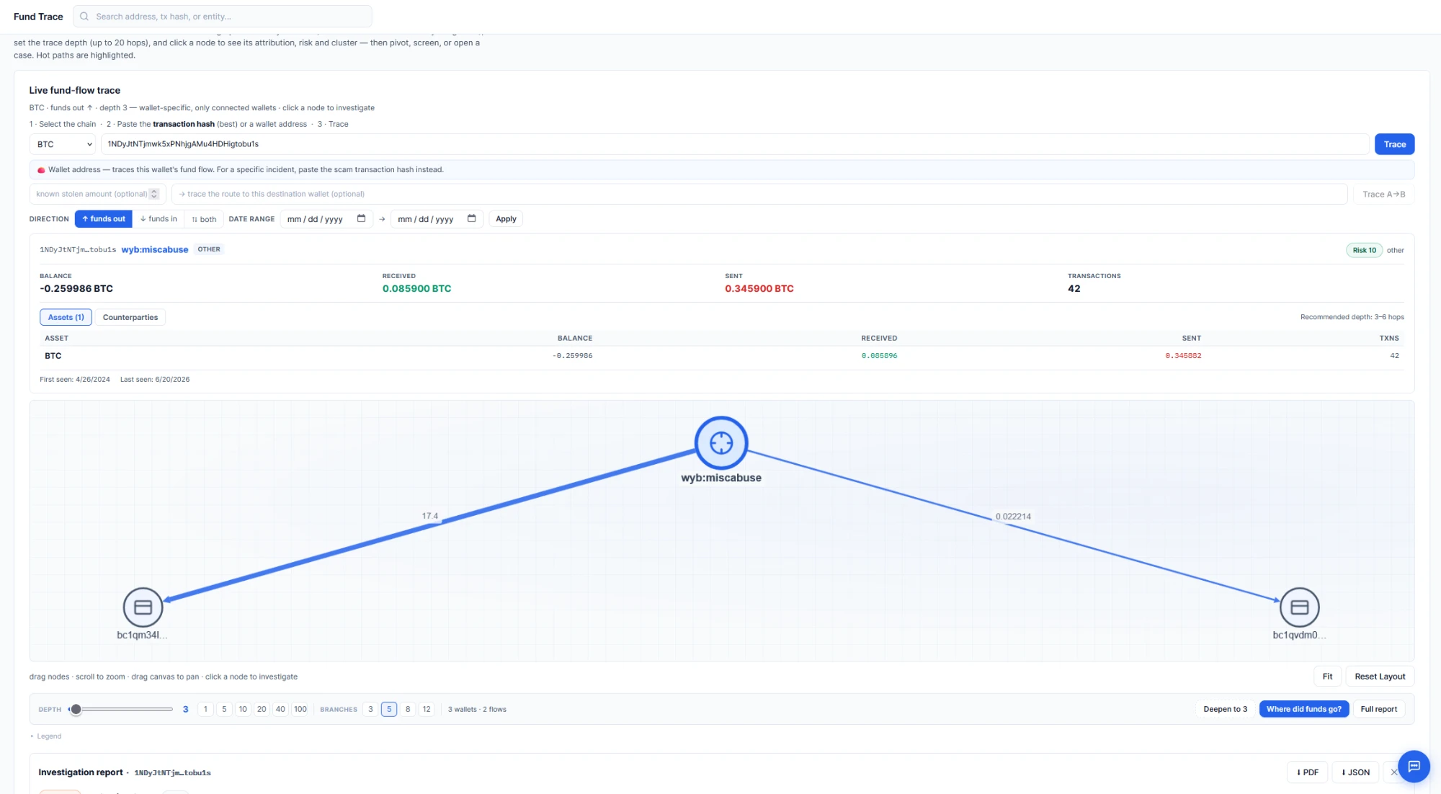Viewport: 1441px width, 794px height.
Task: Focus the wallet address input field
Action: click(735, 144)
